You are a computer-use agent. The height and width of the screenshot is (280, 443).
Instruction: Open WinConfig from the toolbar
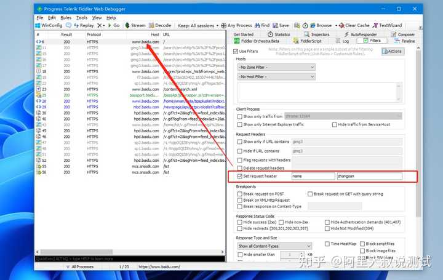[x=49, y=25]
